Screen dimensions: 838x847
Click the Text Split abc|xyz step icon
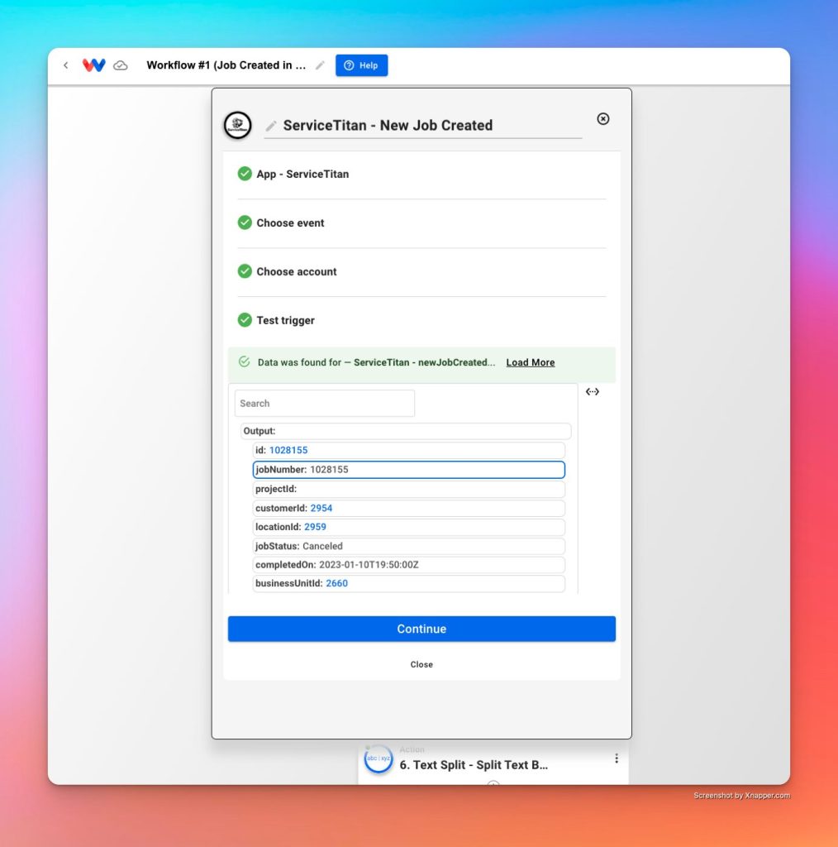click(379, 758)
